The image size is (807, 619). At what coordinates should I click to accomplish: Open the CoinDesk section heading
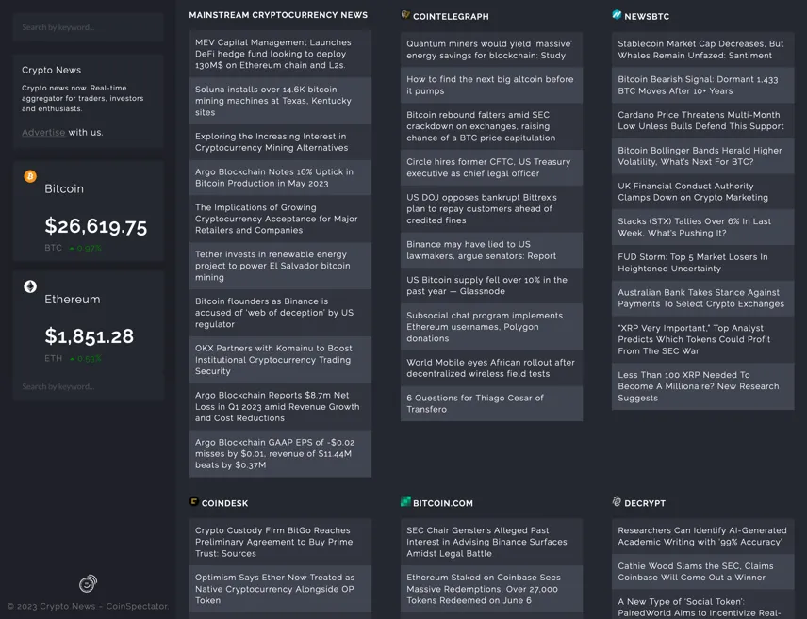pos(225,503)
